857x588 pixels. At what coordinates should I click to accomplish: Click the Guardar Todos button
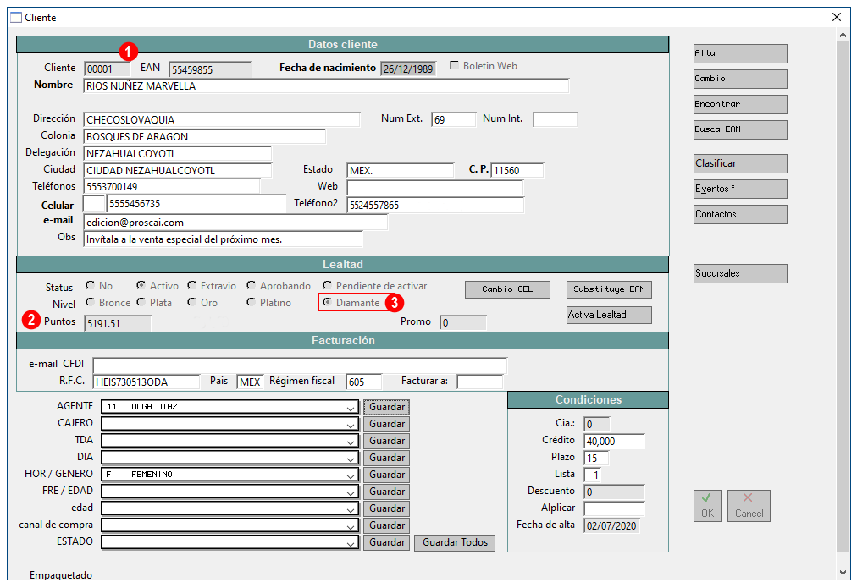click(455, 542)
